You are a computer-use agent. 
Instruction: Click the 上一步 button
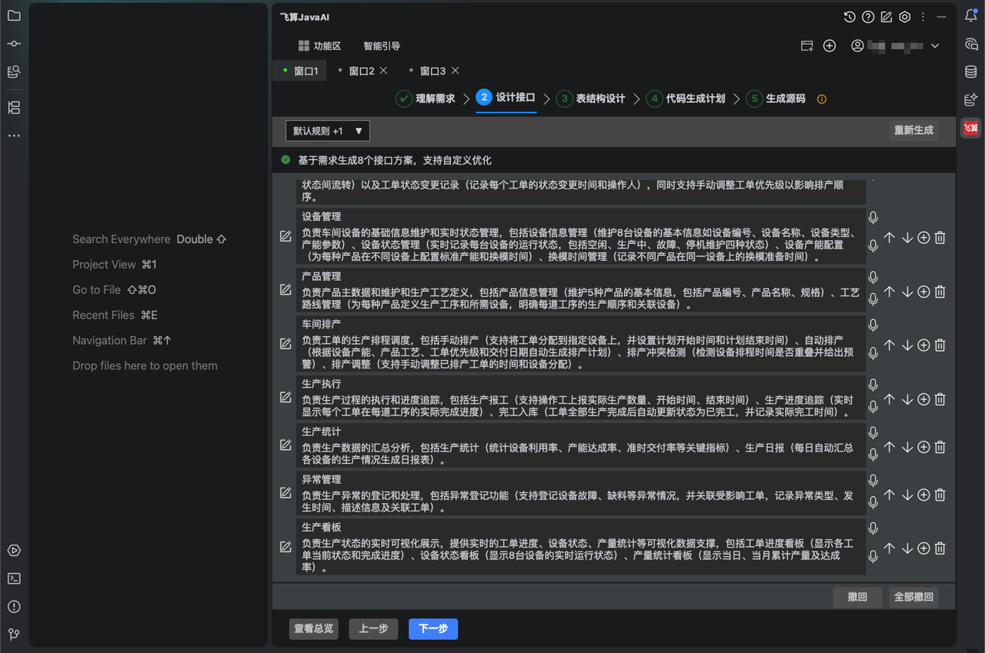coord(373,628)
